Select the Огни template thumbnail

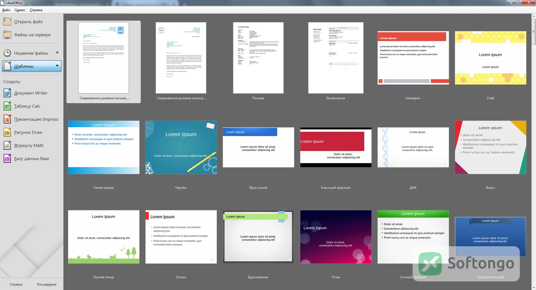[336, 237]
